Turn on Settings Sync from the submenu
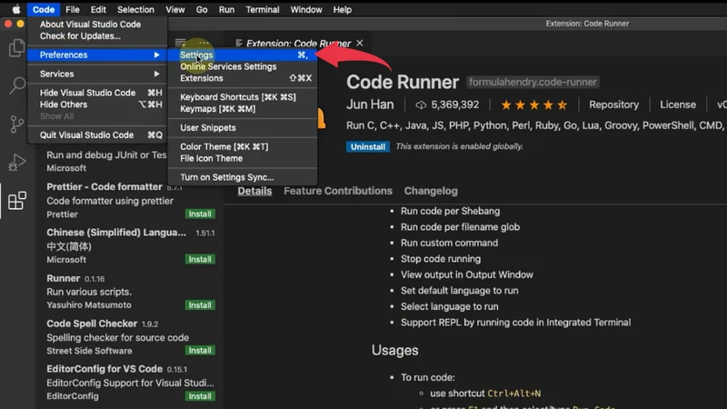This screenshot has width=727, height=409. tap(226, 177)
